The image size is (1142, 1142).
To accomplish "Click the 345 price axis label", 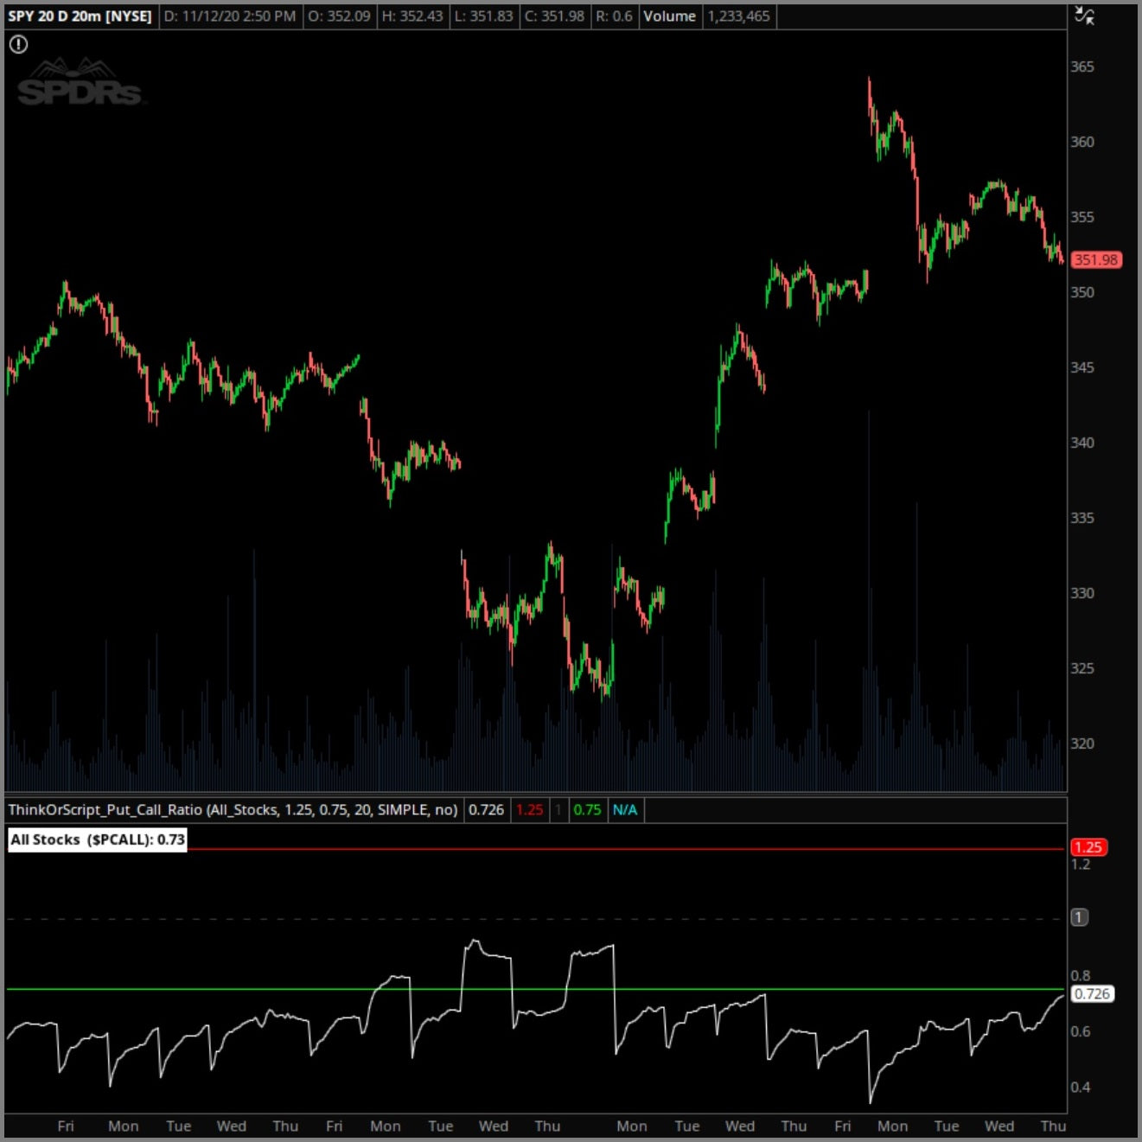I will [1082, 367].
